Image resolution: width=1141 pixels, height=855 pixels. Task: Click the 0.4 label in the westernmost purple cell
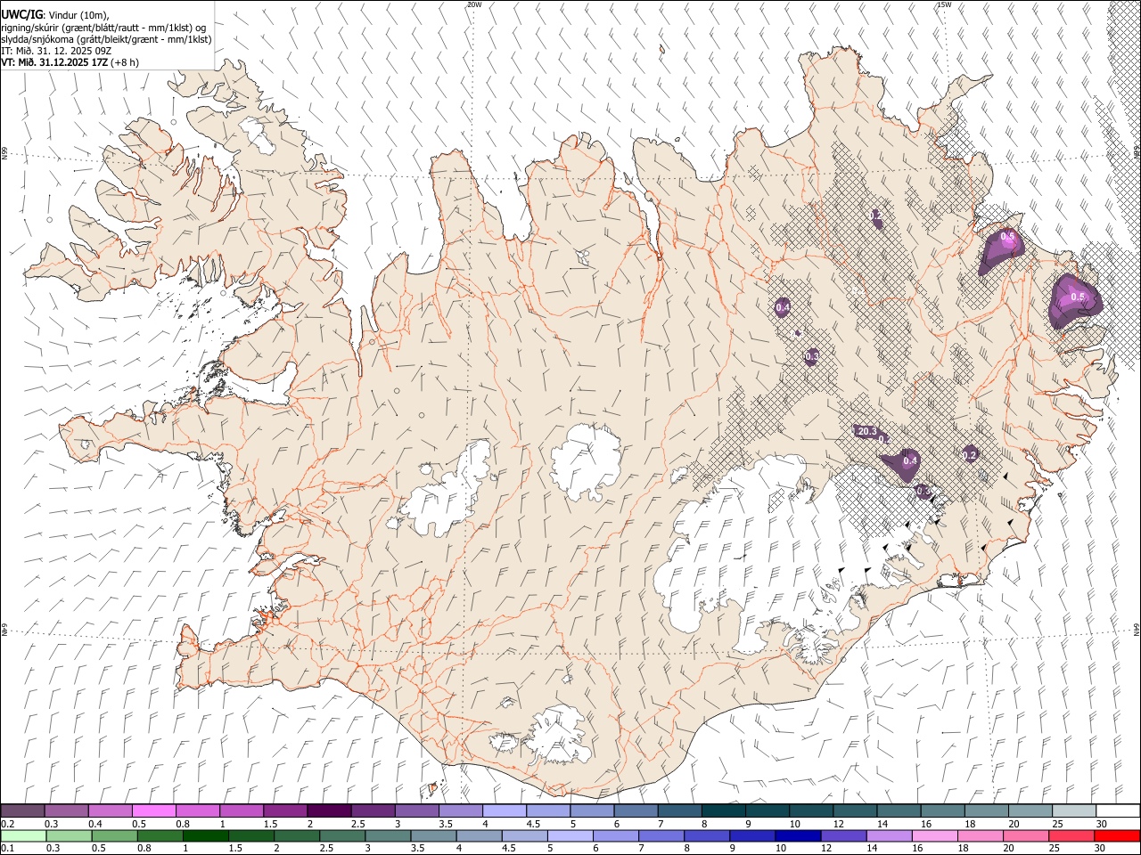[x=783, y=307]
